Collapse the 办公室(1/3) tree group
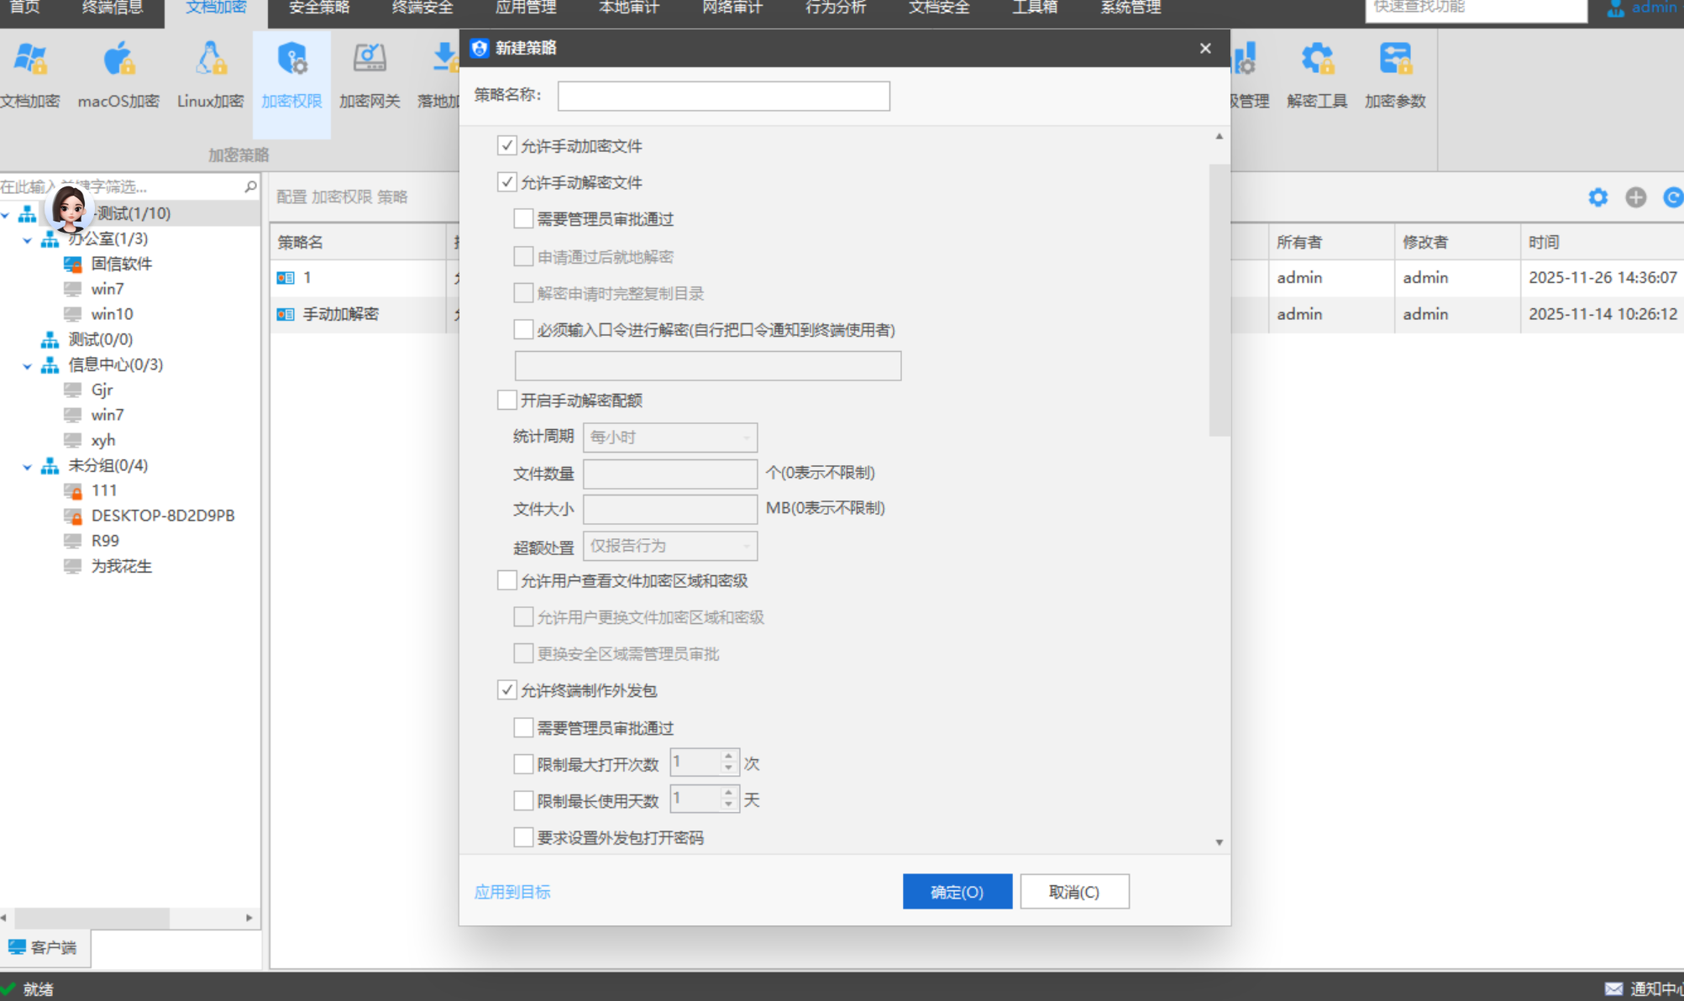 click(x=28, y=240)
